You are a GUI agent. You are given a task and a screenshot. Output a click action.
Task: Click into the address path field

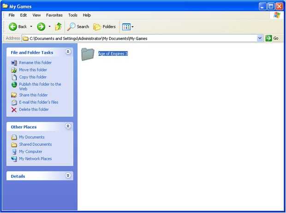[x=142, y=38]
